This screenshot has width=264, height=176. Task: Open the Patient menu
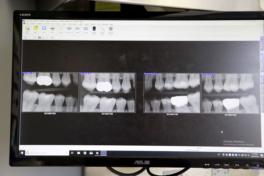(x=32, y=23)
